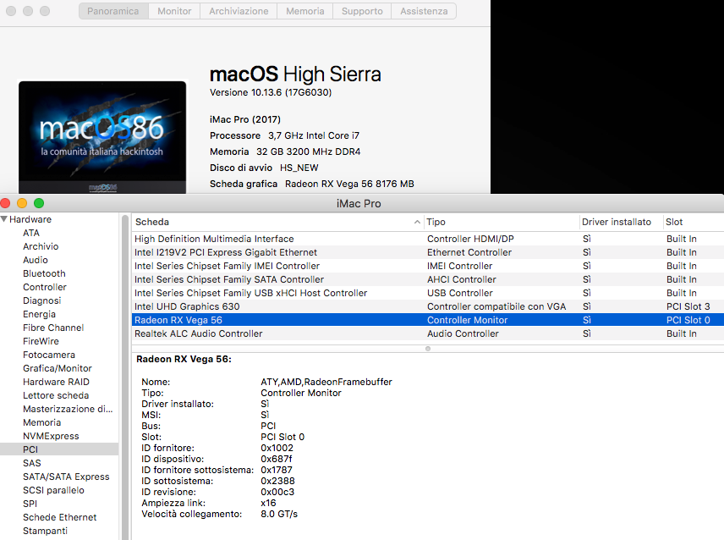Minimize the iMac Pro window with yellow button
724x540 pixels.
pos(22,203)
